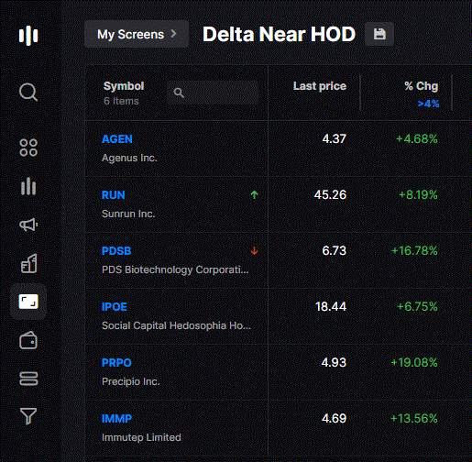Viewport: 472px width, 462px height.
Task: Edit the >4% filter on % Chg
Action: pyautogui.click(x=428, y=104)
